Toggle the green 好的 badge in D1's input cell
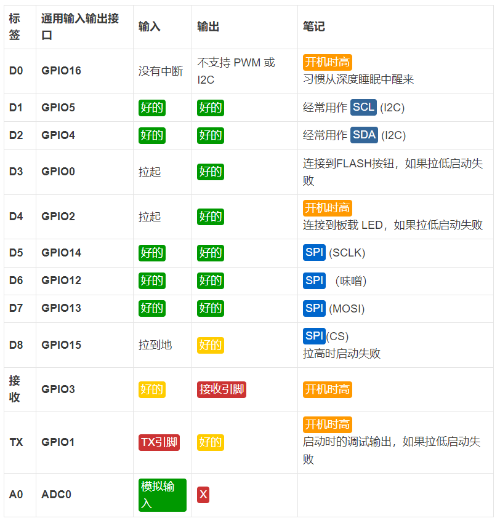 tap(151, 107)
